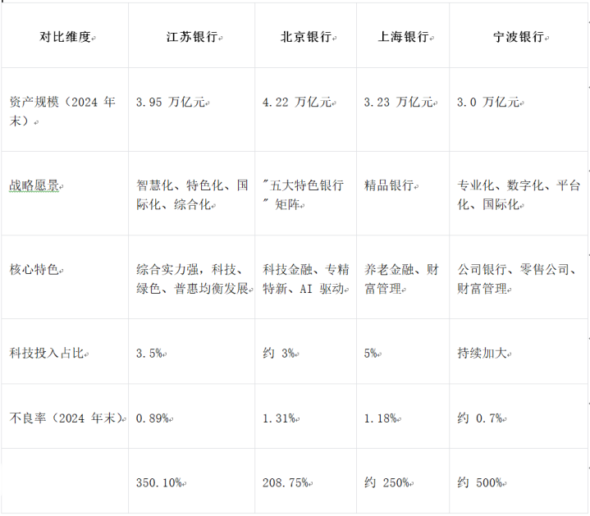Click the 养老金融、财富管理 cell
Viewport: 590px width, 516px height.
point(400,279)
